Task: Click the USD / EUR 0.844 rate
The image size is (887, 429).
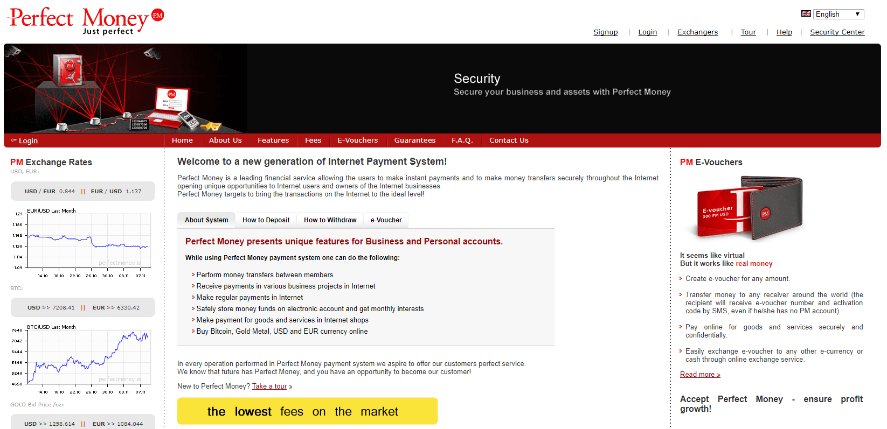Action: pos(50,192)
